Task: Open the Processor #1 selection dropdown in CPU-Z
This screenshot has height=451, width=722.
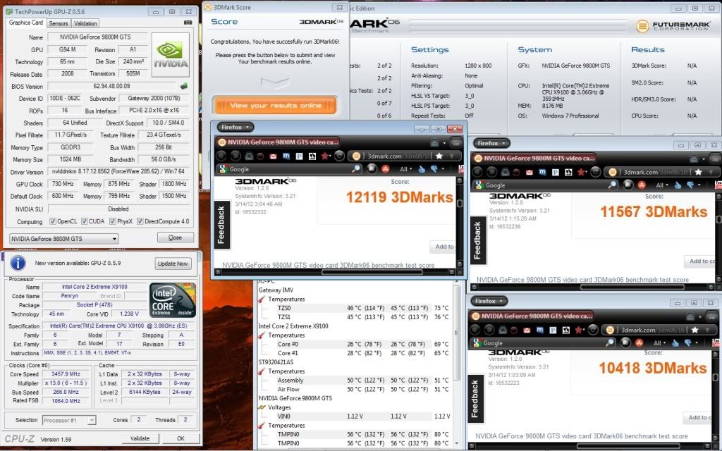Action: (x=70, y=420)
